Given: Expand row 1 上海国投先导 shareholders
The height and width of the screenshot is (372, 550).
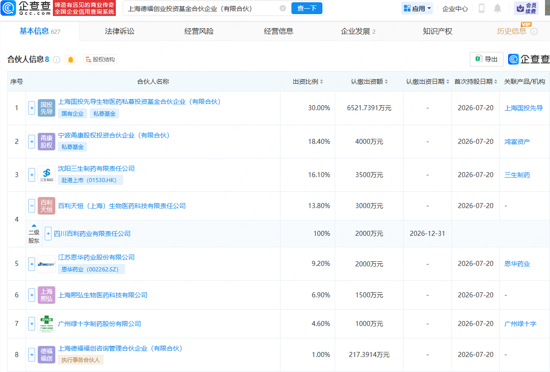Looking at the screenshot, I should click(32, 108).
